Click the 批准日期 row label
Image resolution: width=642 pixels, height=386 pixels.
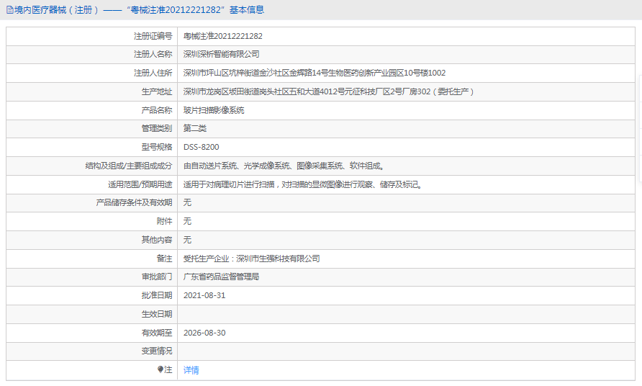point(157,295)
